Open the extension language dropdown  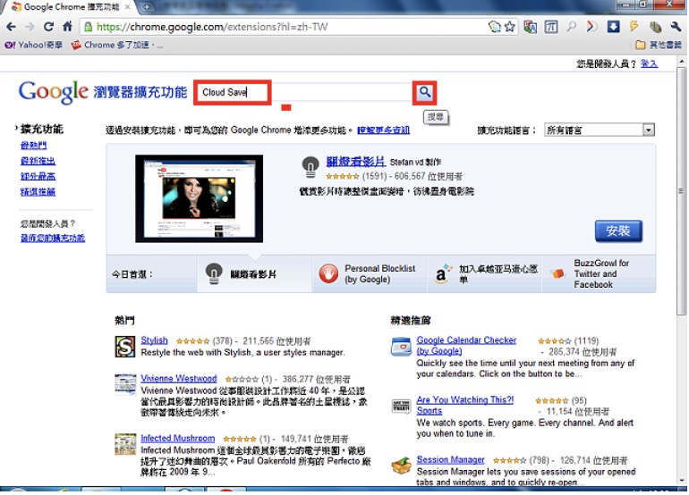600,130
